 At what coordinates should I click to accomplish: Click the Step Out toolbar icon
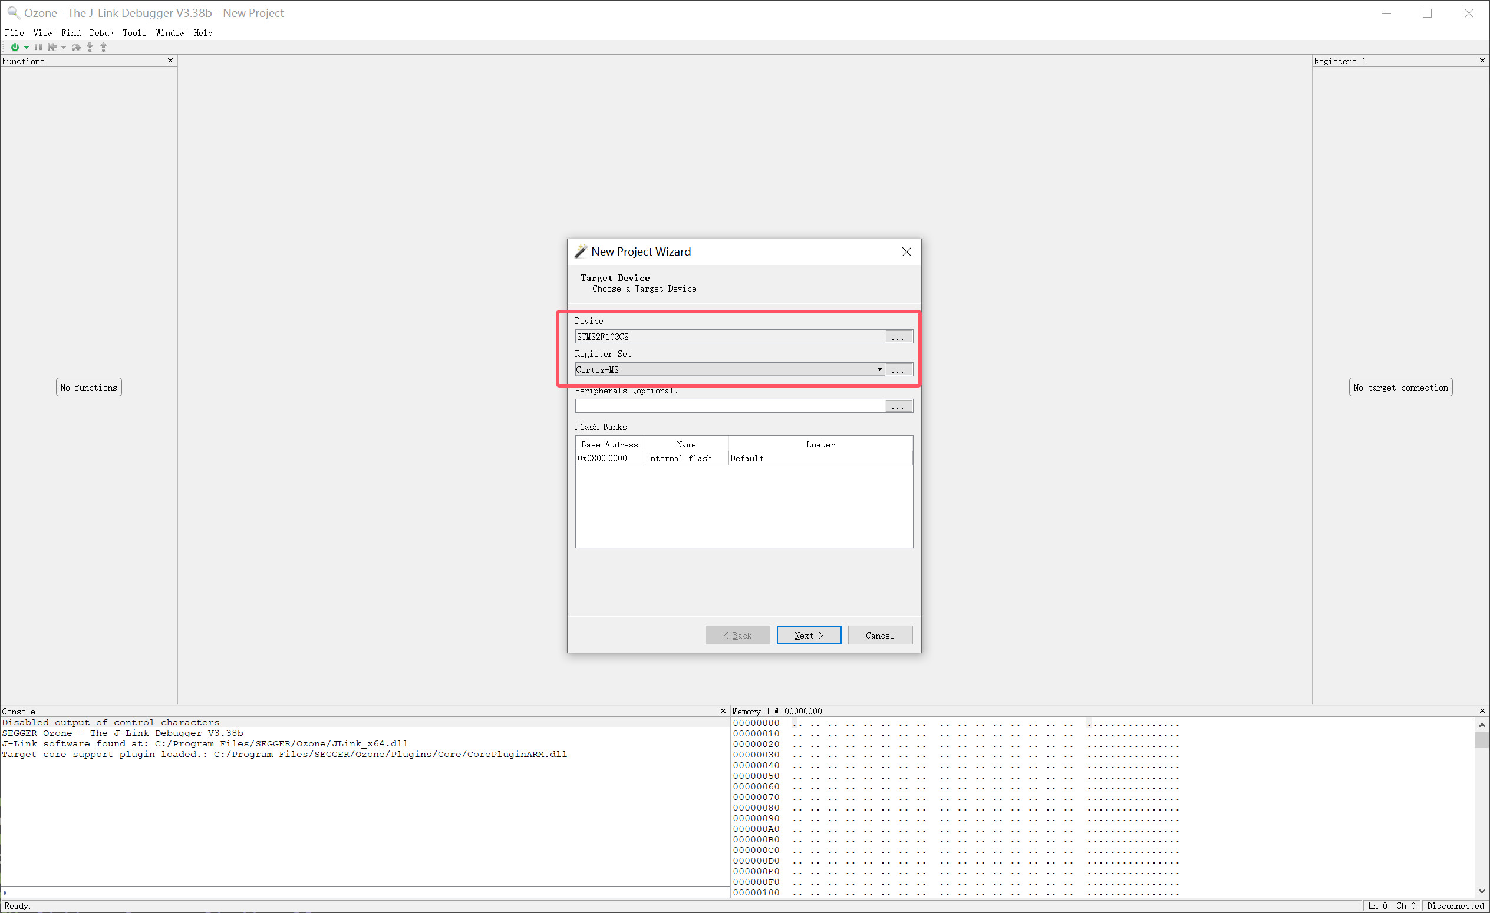103,47
